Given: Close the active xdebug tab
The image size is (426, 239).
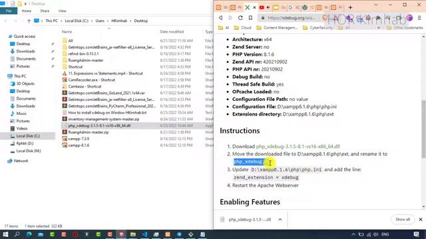Looking at the screenshot, I should point(254,7).
